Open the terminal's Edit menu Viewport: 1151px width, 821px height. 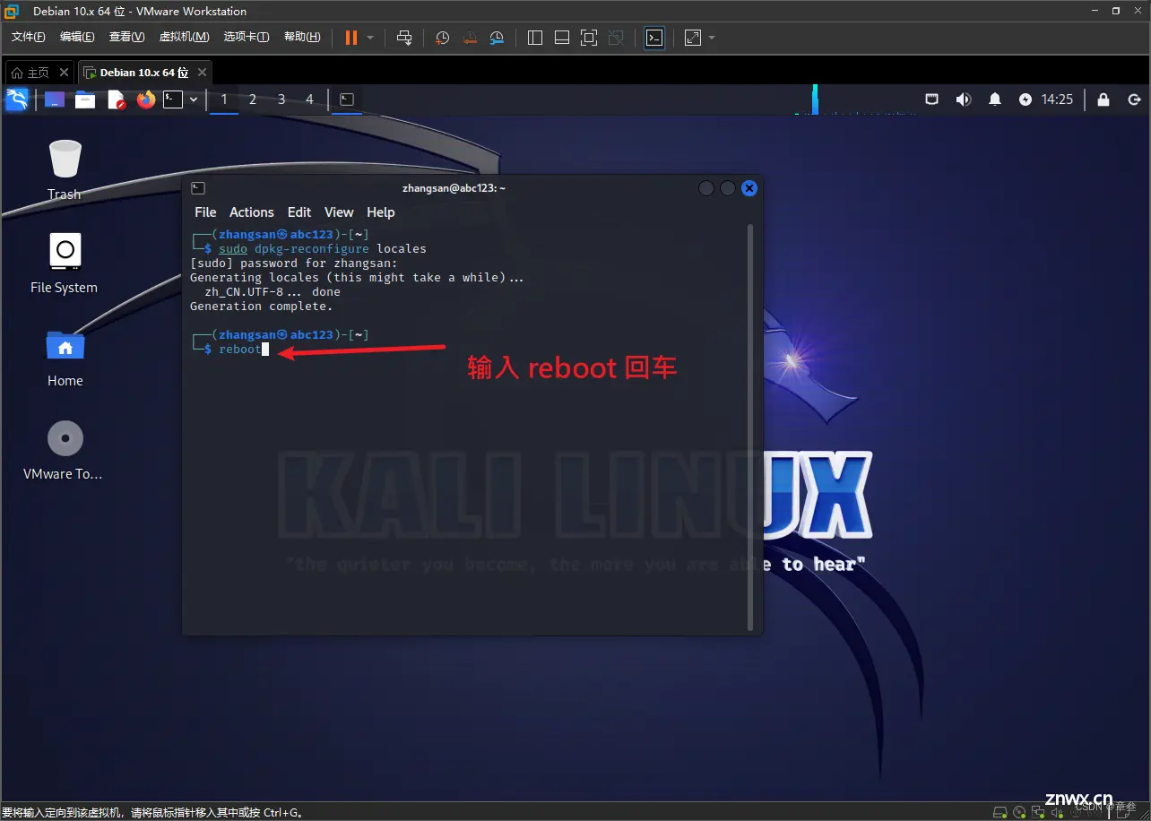tap(299, 212)
